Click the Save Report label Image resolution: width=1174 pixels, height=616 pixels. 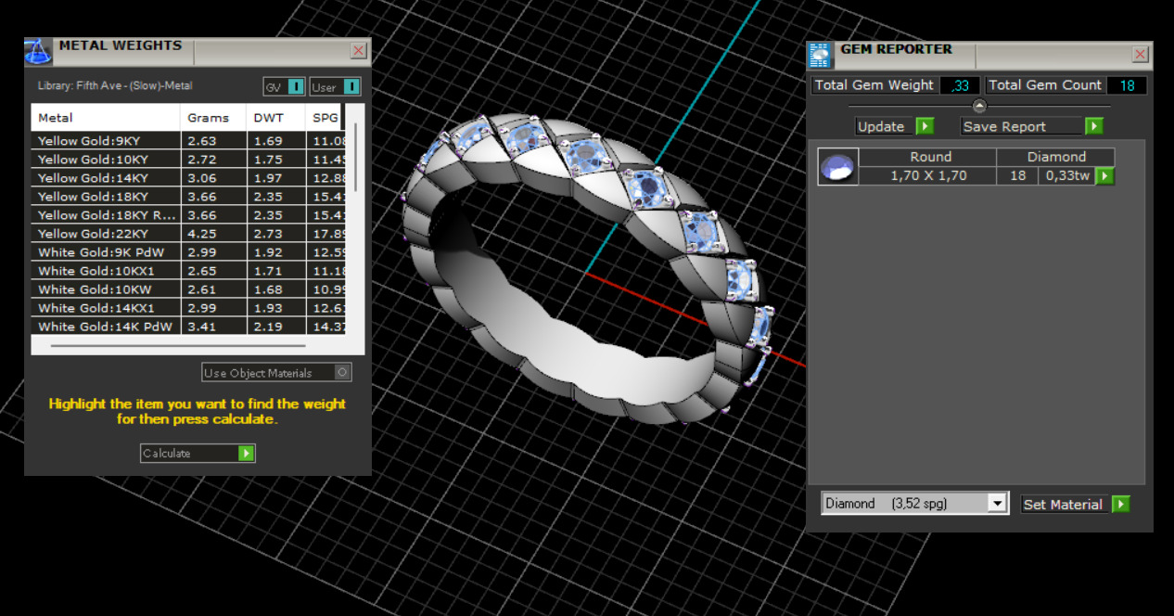coord(1004,127)
